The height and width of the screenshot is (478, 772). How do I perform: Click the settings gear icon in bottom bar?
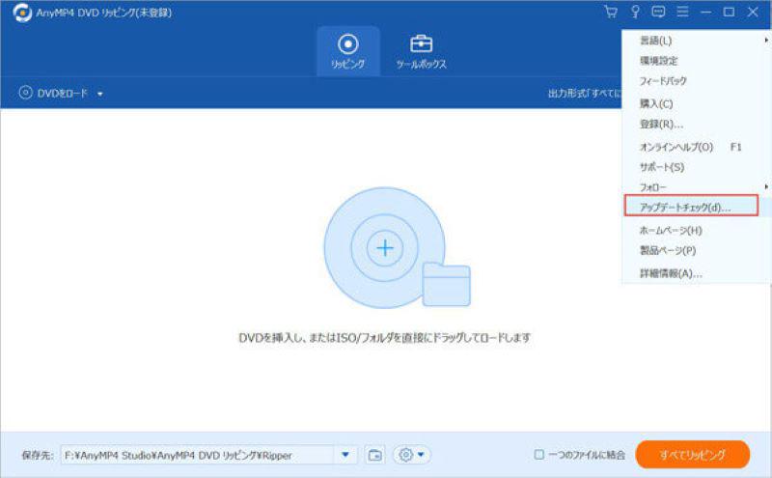coord(411,455)
